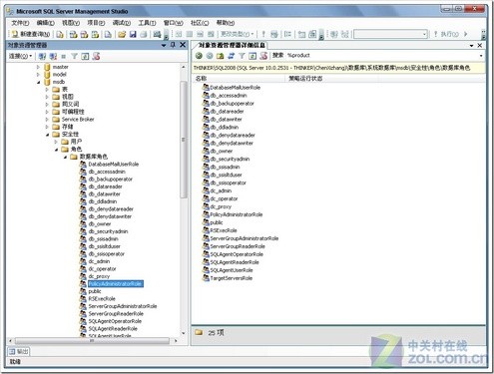The height and width of the screenshot is (374, 494).
Task: Select DatabaseMailUserRole in the Object Explorer tree
Action: point(114,165)
